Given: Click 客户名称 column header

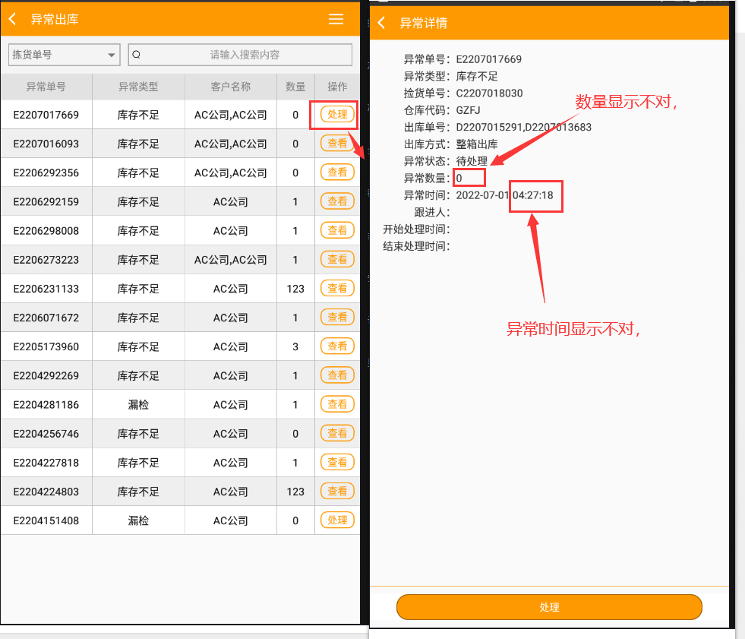Looking at the screenshot, I should pyautogui.click(x=230, y=87).
